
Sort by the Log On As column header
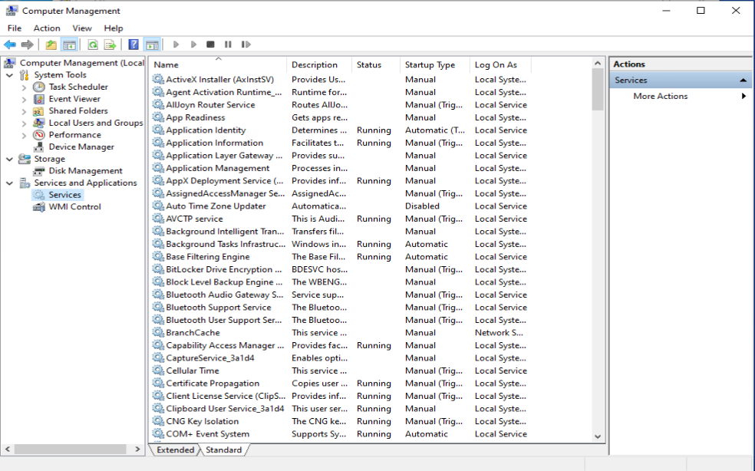500,64
